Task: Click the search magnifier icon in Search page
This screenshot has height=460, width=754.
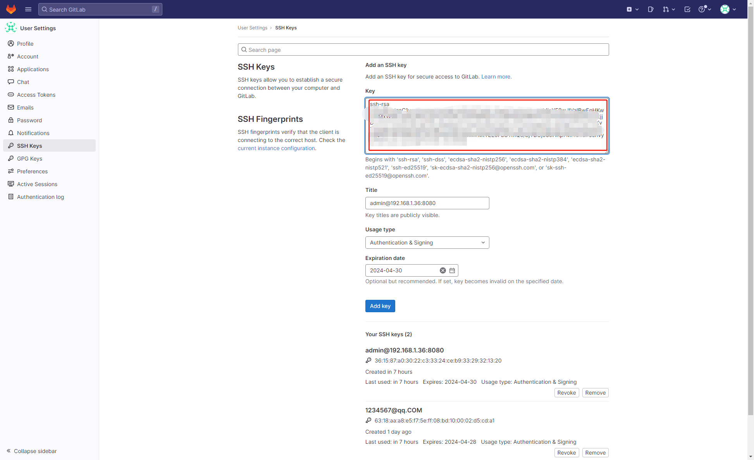Action: click(x=244, y=50)
